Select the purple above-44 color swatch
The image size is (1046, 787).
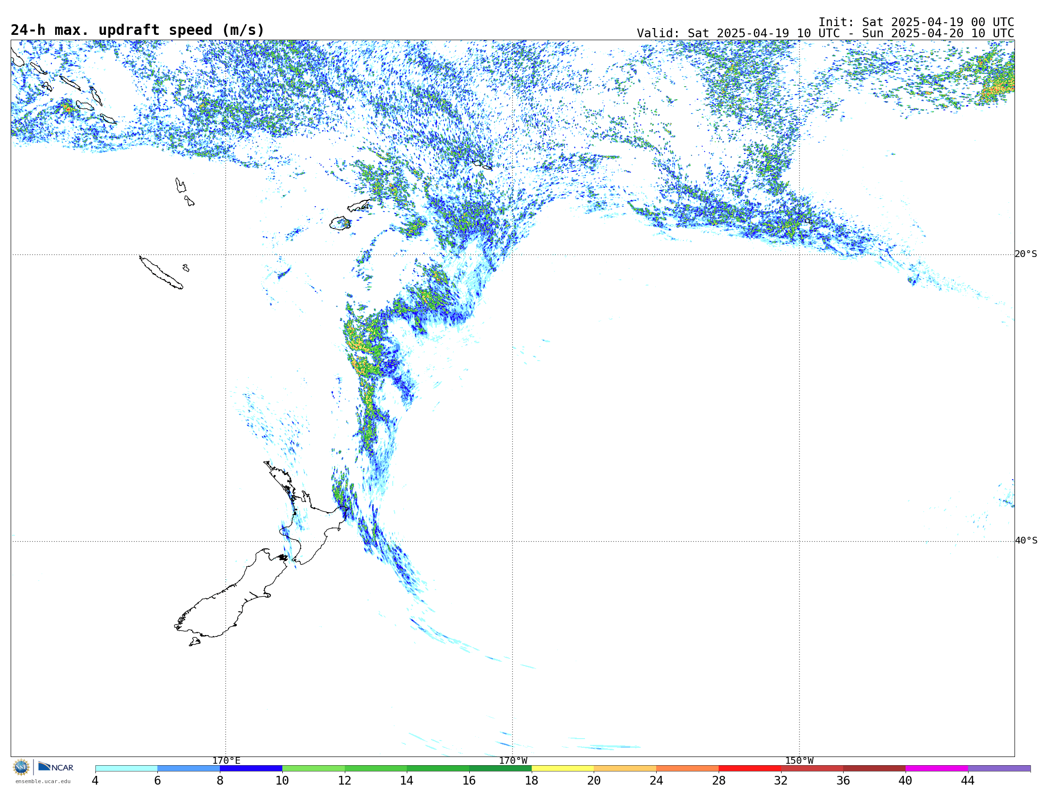(999, 769)
